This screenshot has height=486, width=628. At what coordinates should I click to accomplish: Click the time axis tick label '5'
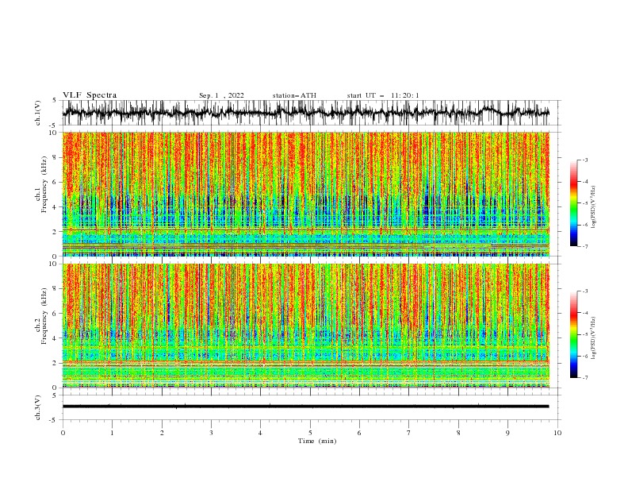point(310,433)
